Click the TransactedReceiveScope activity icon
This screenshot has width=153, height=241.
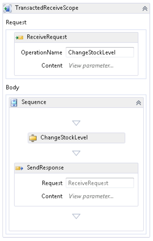point(7,9)
